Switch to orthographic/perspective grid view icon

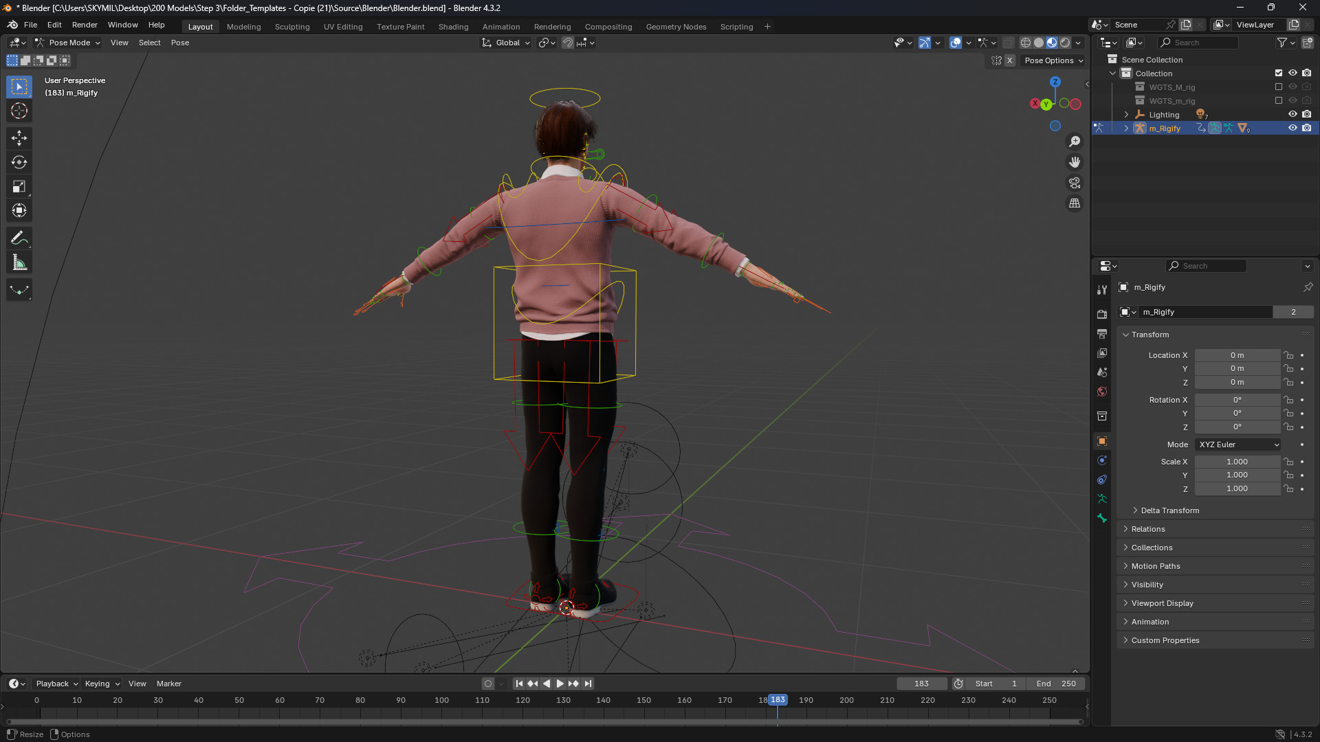pos(1074,203)
